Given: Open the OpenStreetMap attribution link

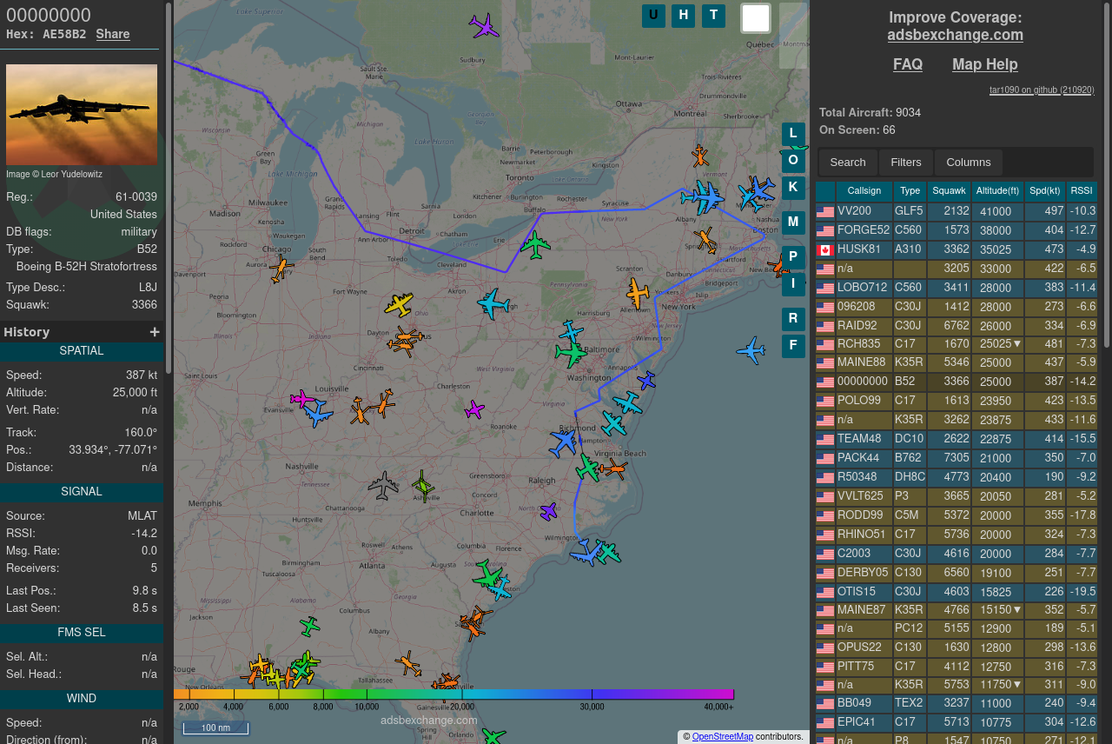Looking at the screenshot, I should (x=723, y=737).
